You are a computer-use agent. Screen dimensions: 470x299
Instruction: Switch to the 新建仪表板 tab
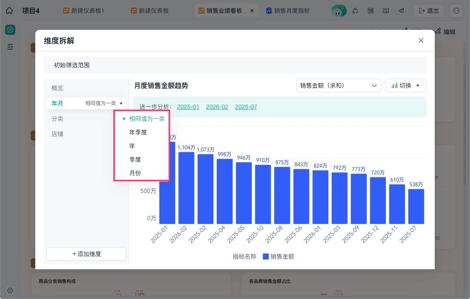[150, 11]
